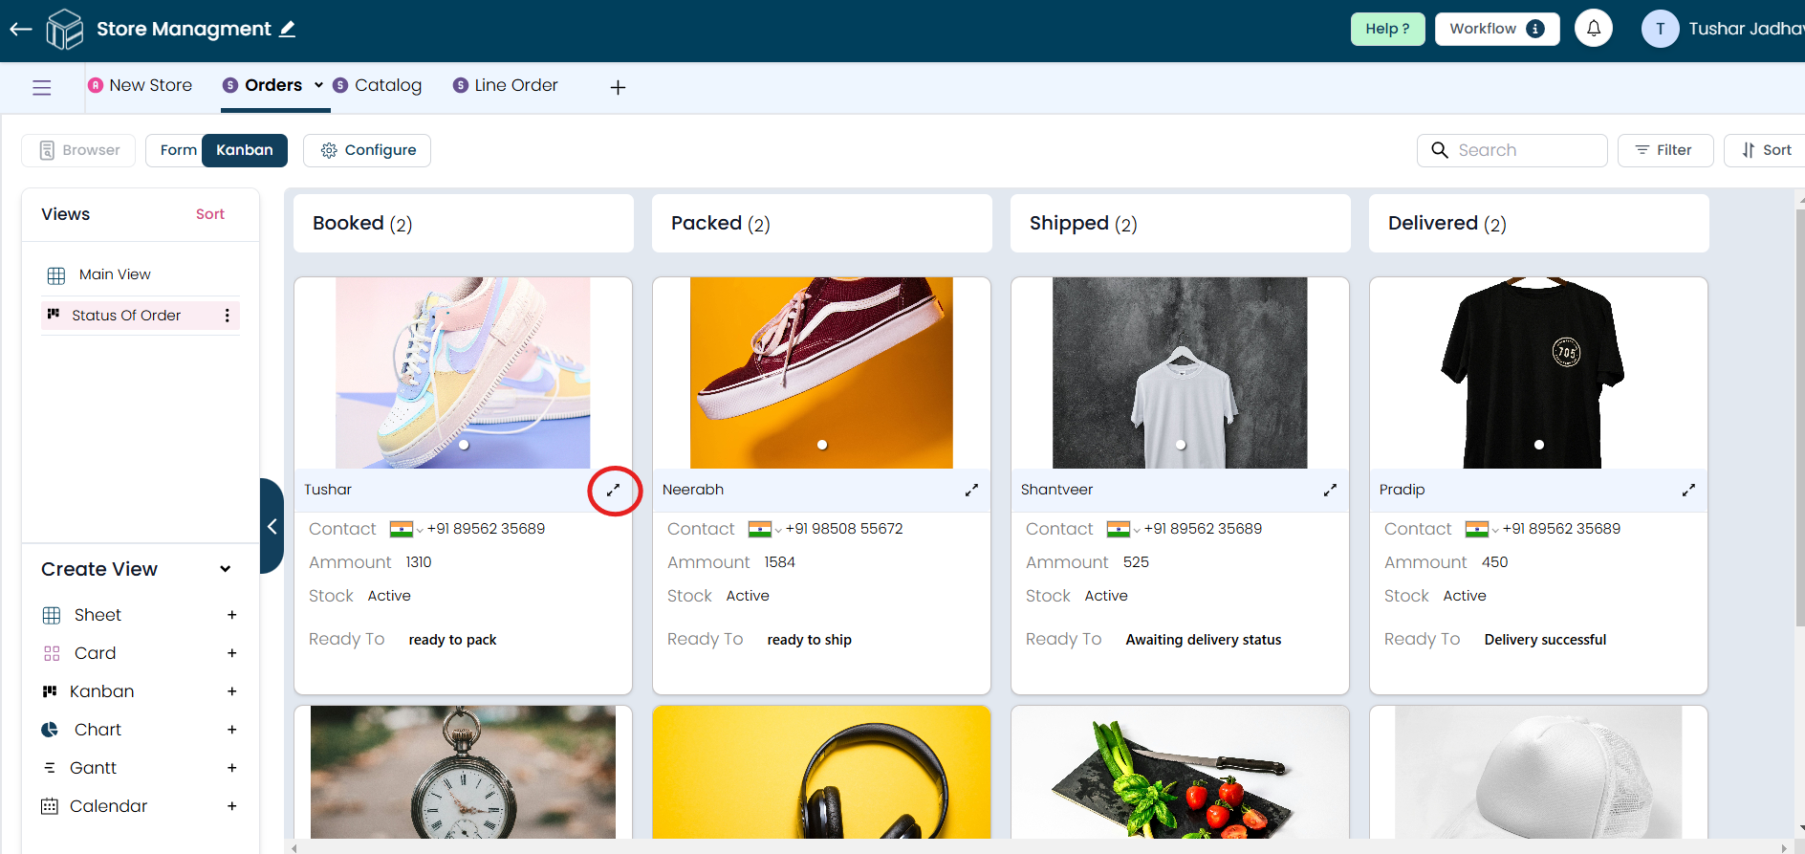Expand Neerabh's order card

971,490
